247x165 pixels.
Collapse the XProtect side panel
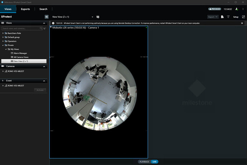[47, 17]
